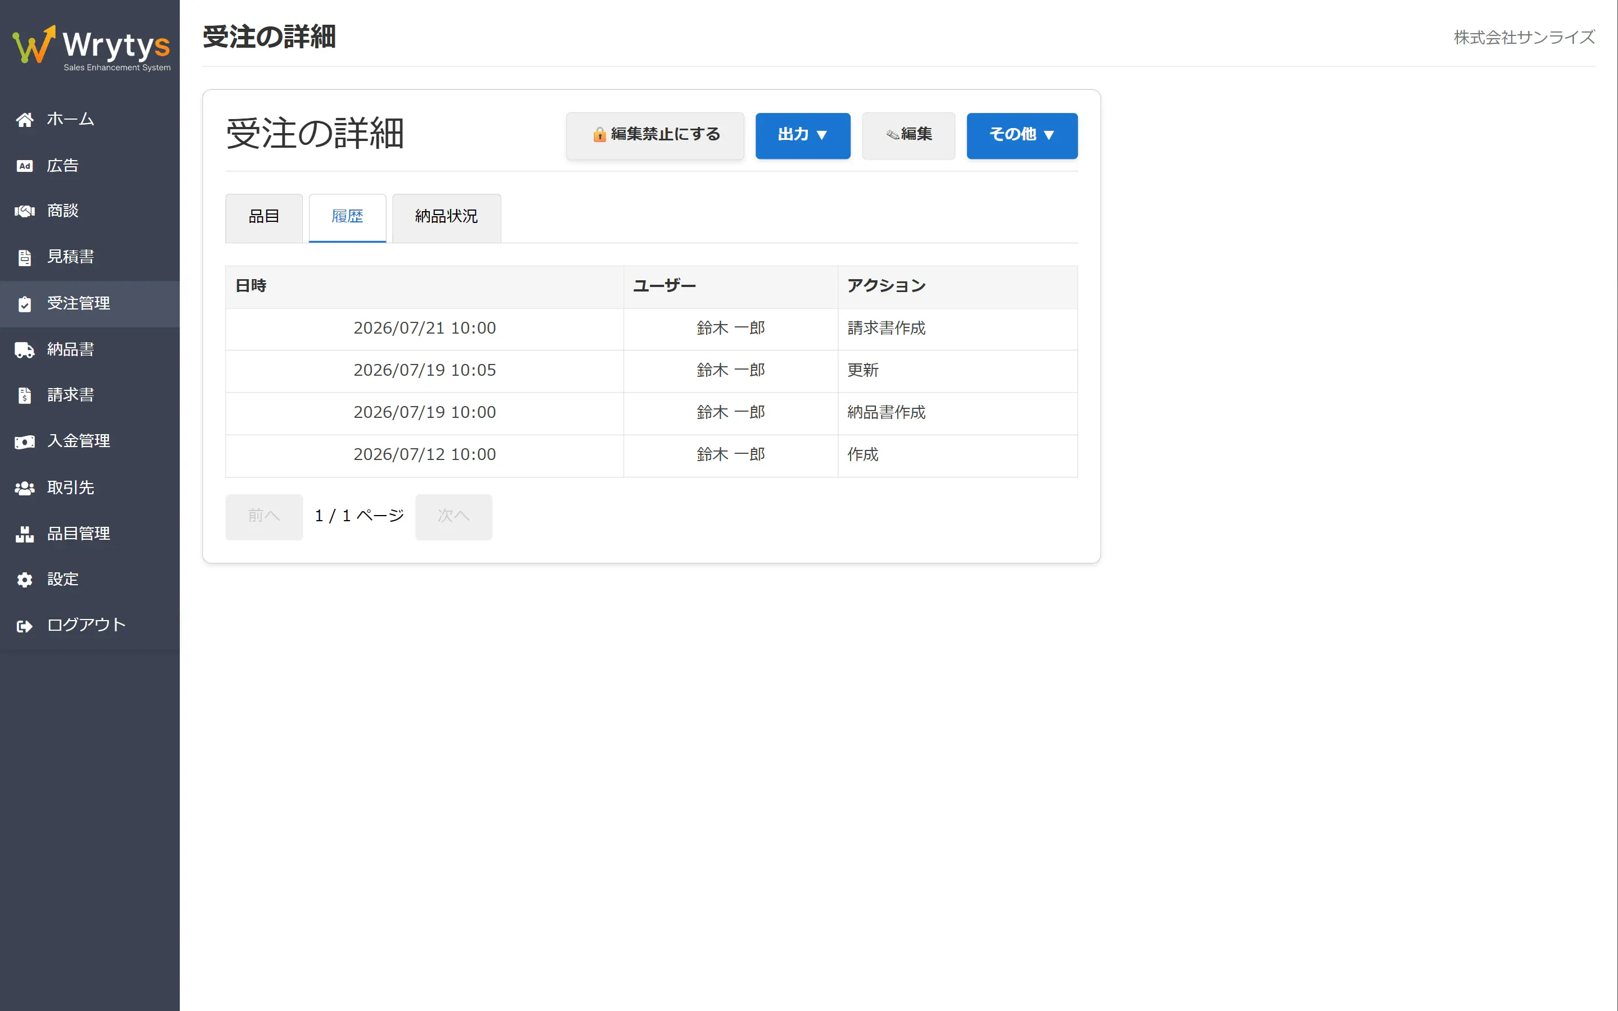Click 鈴木 一郎 in the 作成 row
Screen dimensions: 1618x1011
point(731,455)
